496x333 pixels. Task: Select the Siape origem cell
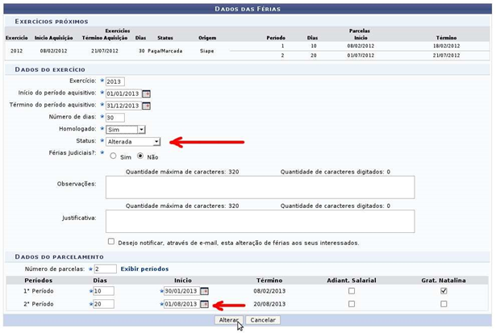coord(207,51)
